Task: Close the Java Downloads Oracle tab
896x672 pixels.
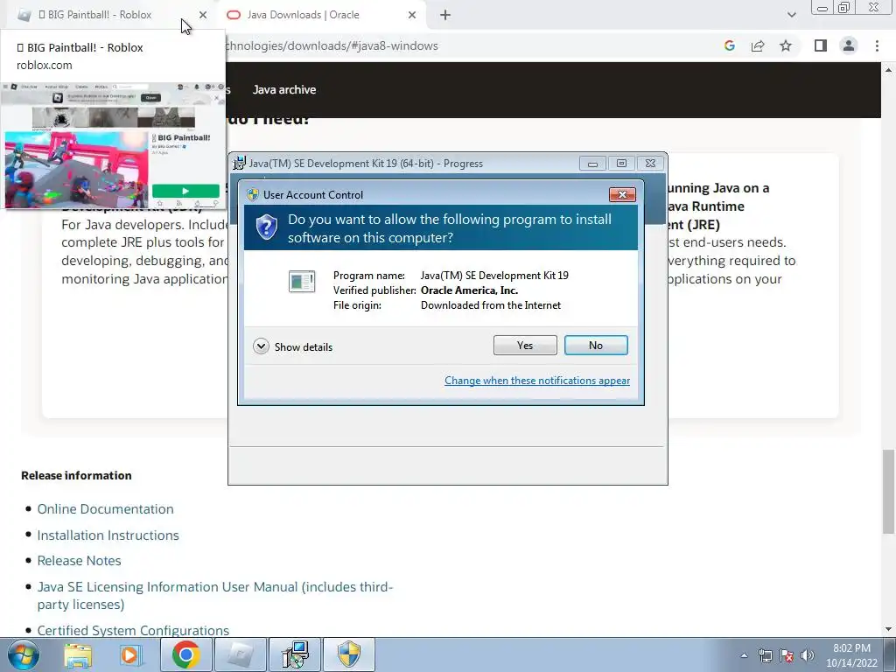Action: (x=412, y=15)
